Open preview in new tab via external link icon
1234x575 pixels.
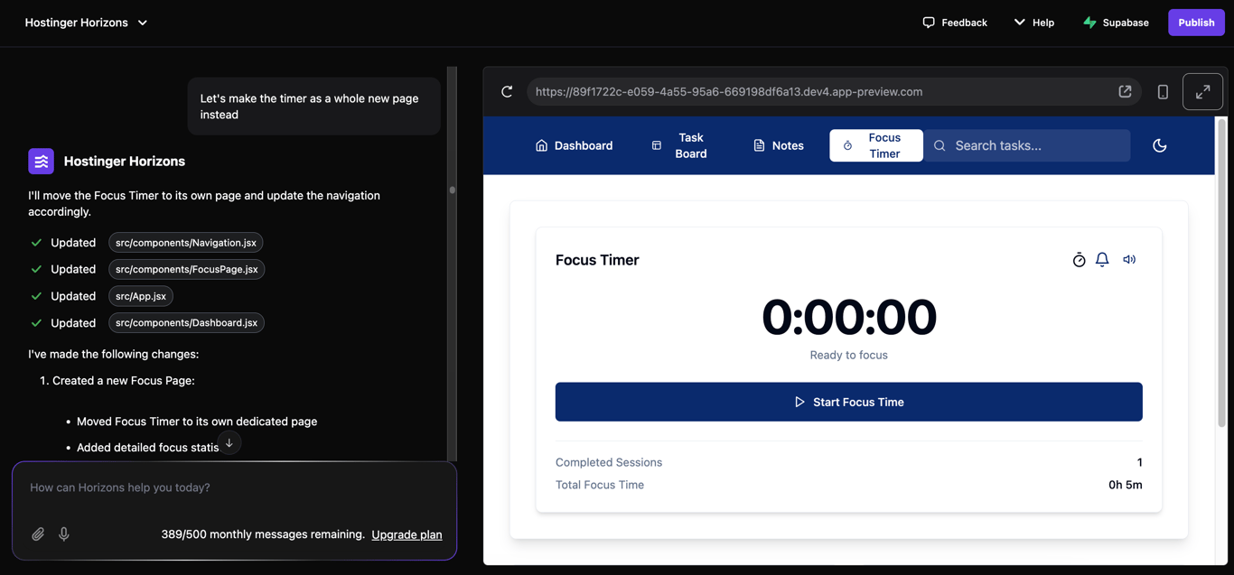tap(1125, 91)
